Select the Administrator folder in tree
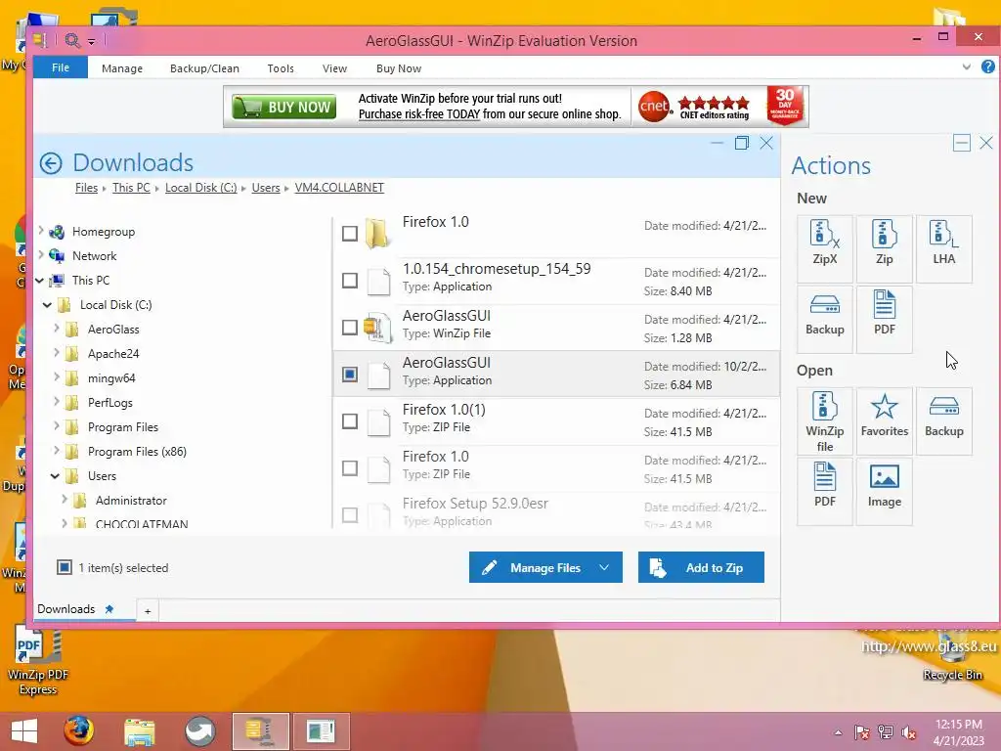1001x751 pixels. [x=131, y=501]
